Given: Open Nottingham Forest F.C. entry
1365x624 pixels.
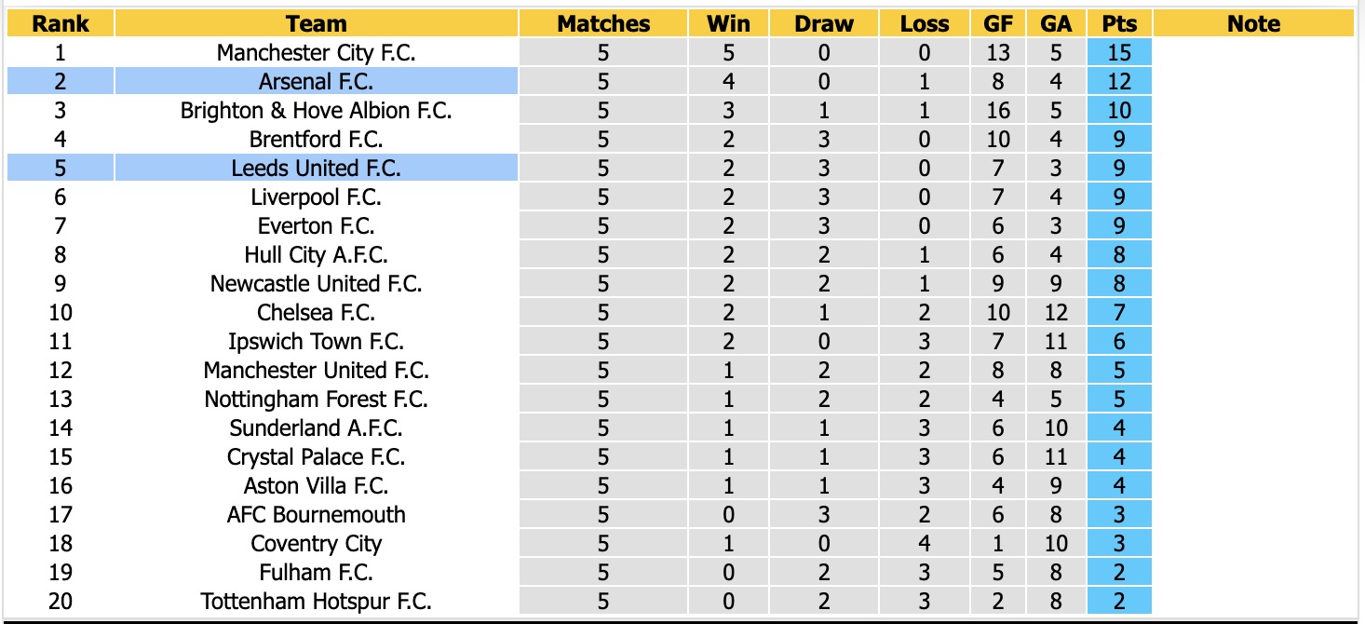Looking at the screenshot, I should 317,400.
